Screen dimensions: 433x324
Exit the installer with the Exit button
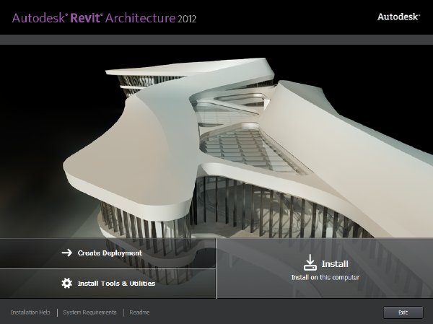tap(403, 312)
